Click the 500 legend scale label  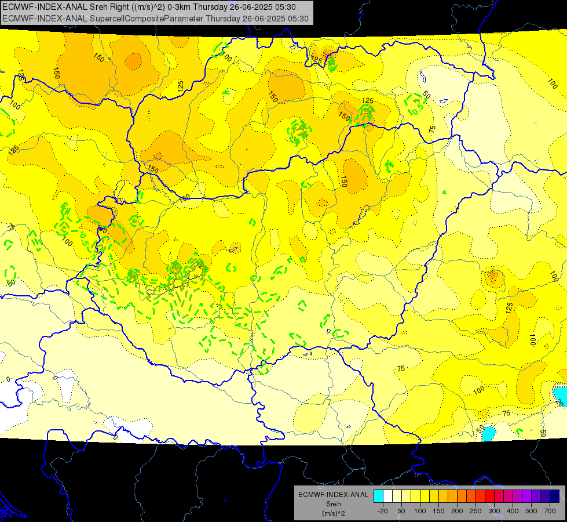pyautogui.click(x=531, y=511)
